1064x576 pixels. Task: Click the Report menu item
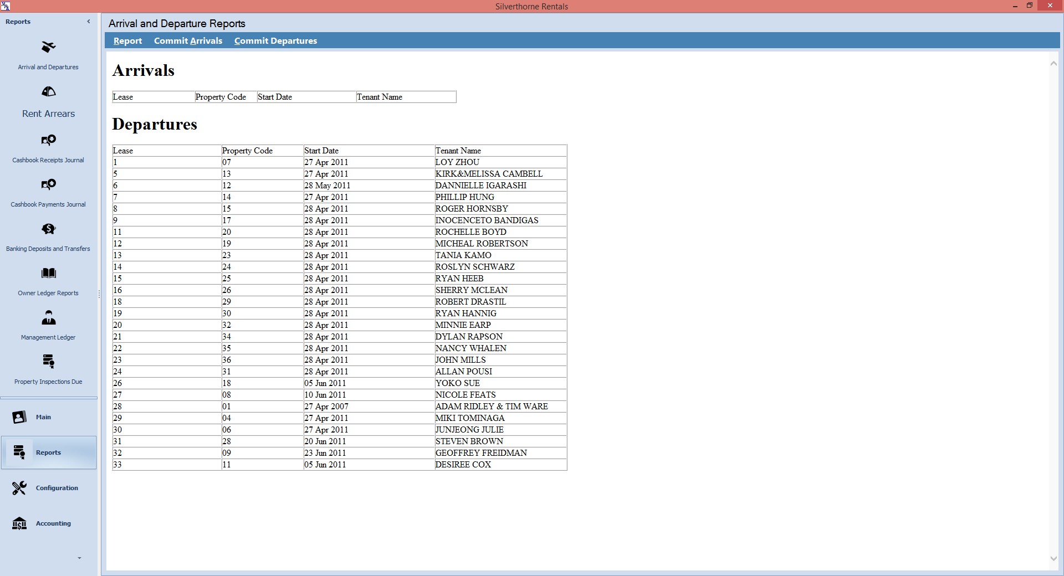pyautogui.click(x=127, y=41)
